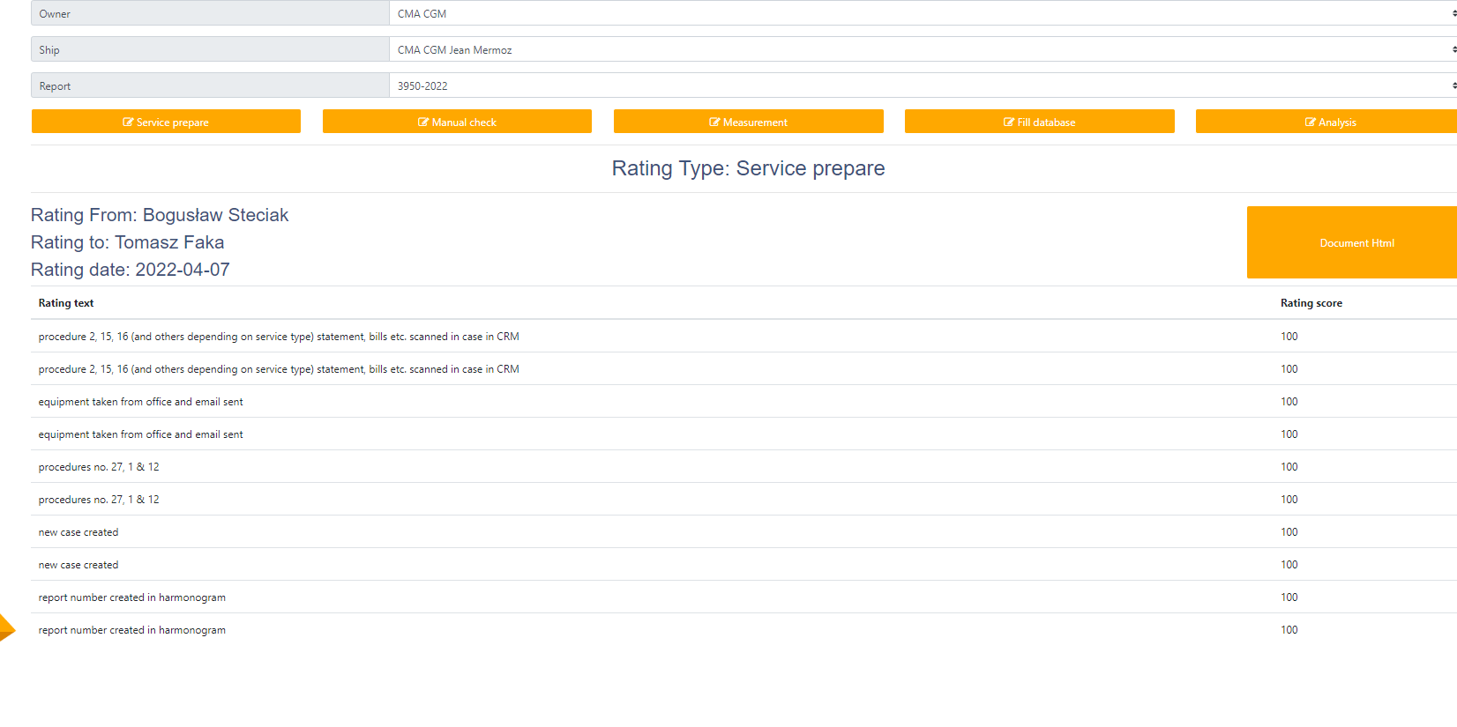Open the Owner dropdown showing CMA CGM
This screenshot has height=727, width=1457.
pyautogui.click(x=922, y=13)
